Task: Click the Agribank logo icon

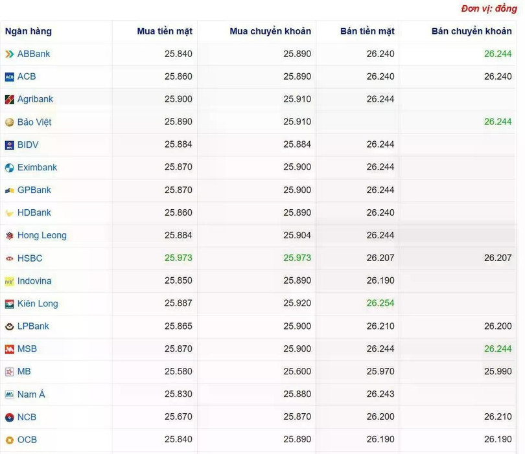Action: 9,99
